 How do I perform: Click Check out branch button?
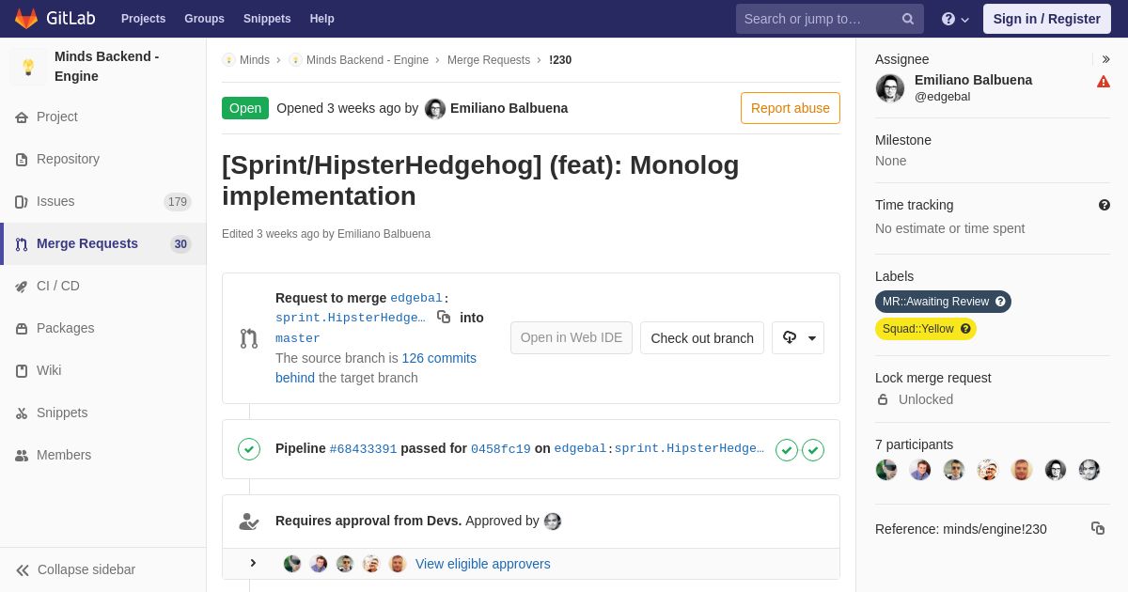tap(702, 338)
